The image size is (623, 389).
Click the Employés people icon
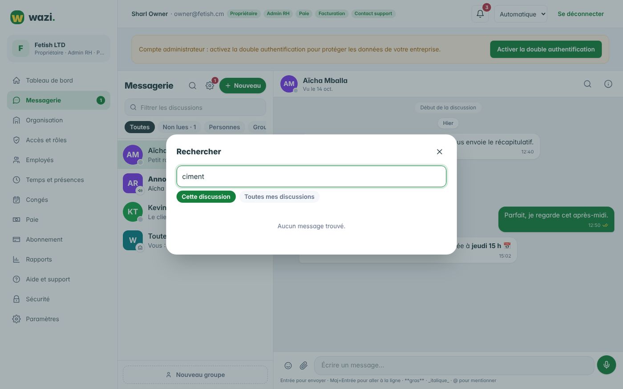tap(16, 160)
